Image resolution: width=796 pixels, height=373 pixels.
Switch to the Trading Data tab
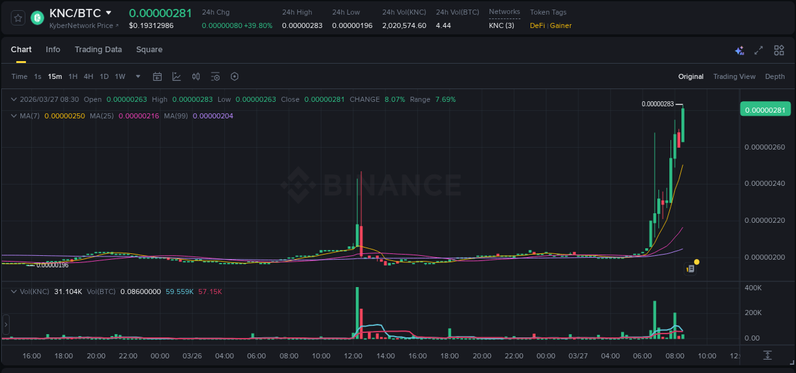tap(98, 50)
